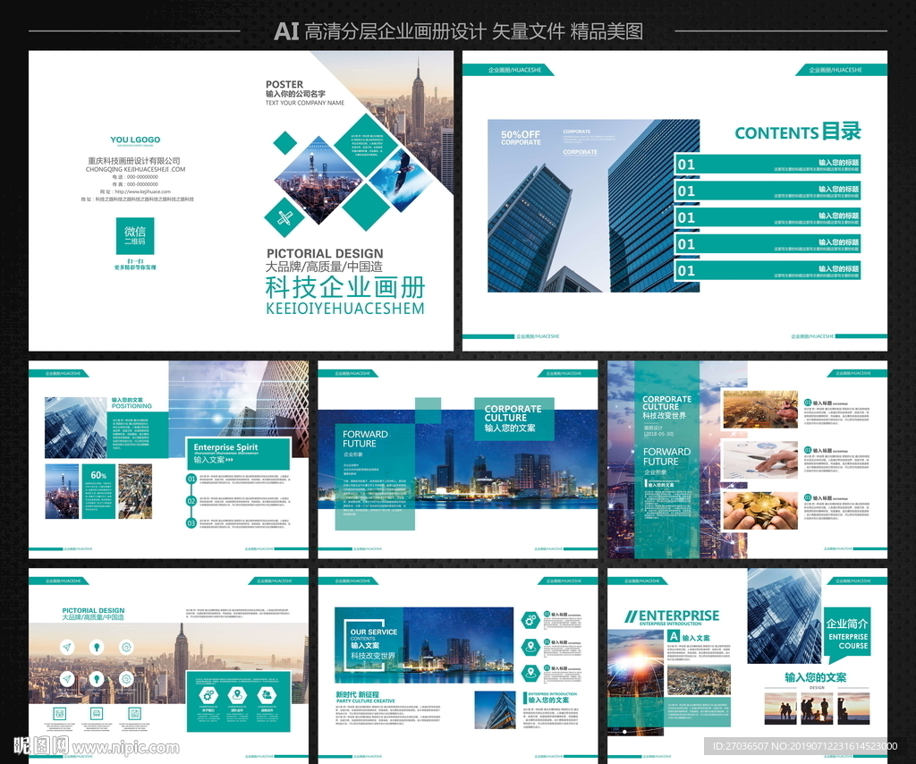Click FORWARD FUTURE text on the starry skyline spread
This screenshot has height=764, width=916.
[x=365, y=439]
